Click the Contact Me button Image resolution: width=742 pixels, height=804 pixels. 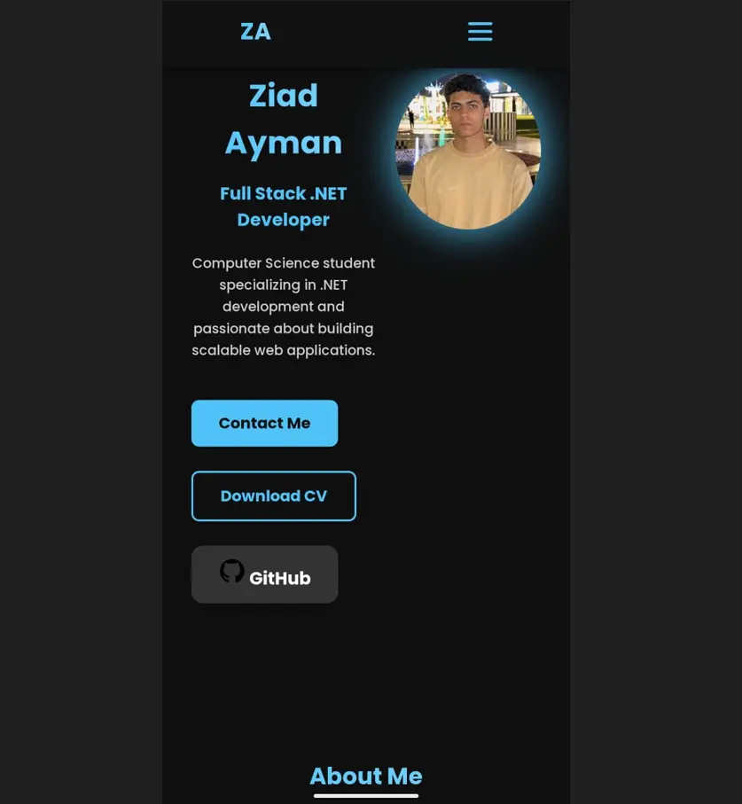tap(264, 423)
